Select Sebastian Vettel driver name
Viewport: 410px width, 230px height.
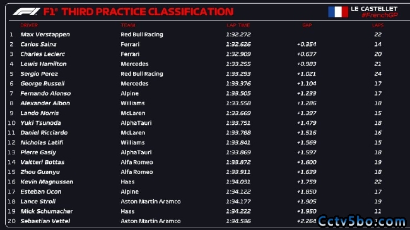point(45,221)
